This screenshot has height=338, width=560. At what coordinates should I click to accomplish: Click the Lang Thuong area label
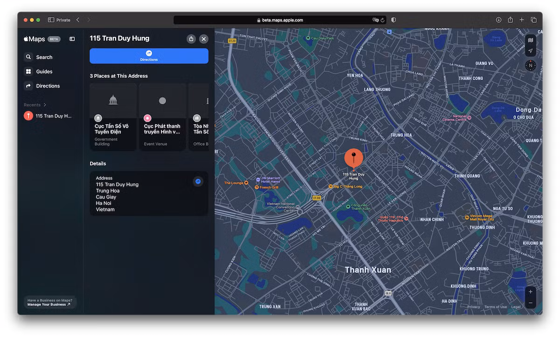pos(377,89)
